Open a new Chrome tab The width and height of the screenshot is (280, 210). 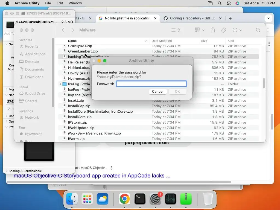pyautogui.click(x=230, y=18)
